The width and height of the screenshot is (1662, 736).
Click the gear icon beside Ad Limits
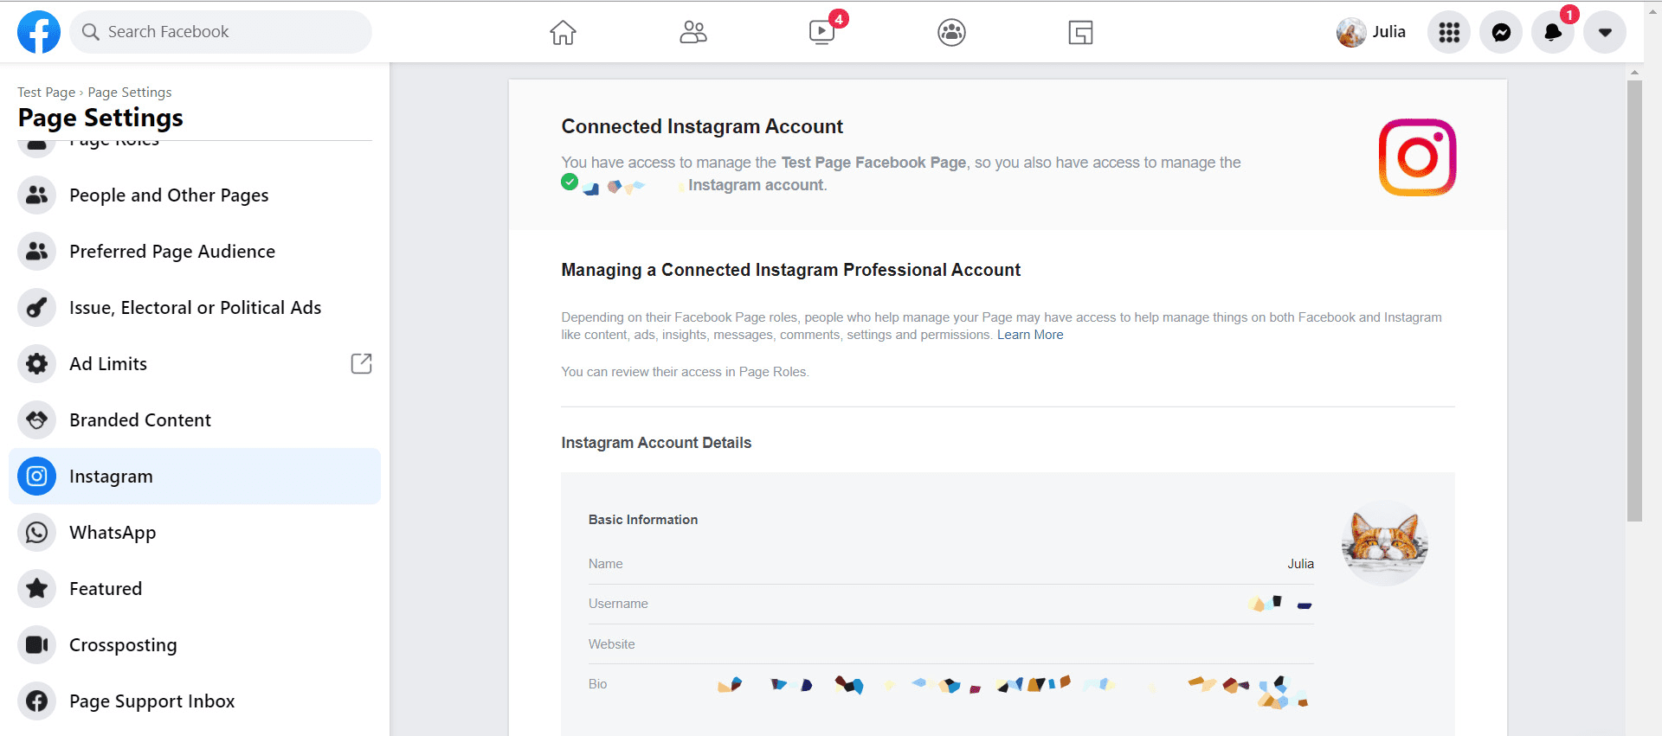(36, 364)
